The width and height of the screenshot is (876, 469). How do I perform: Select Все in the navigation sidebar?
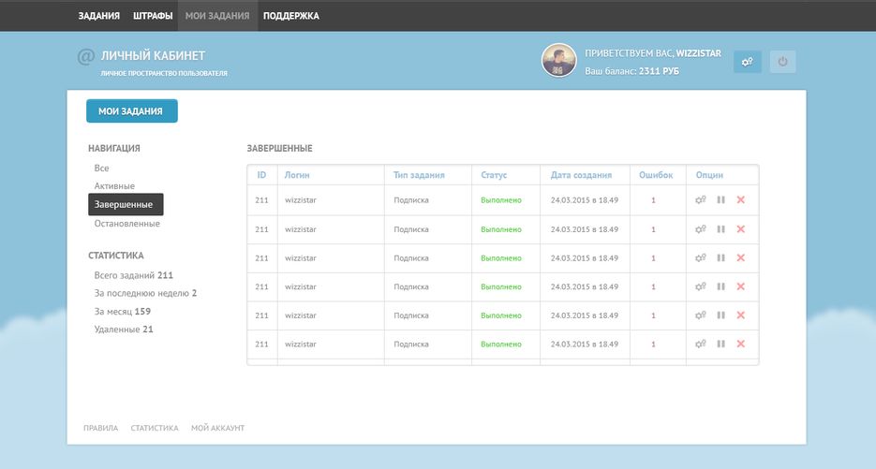click(x=102, y=169)
